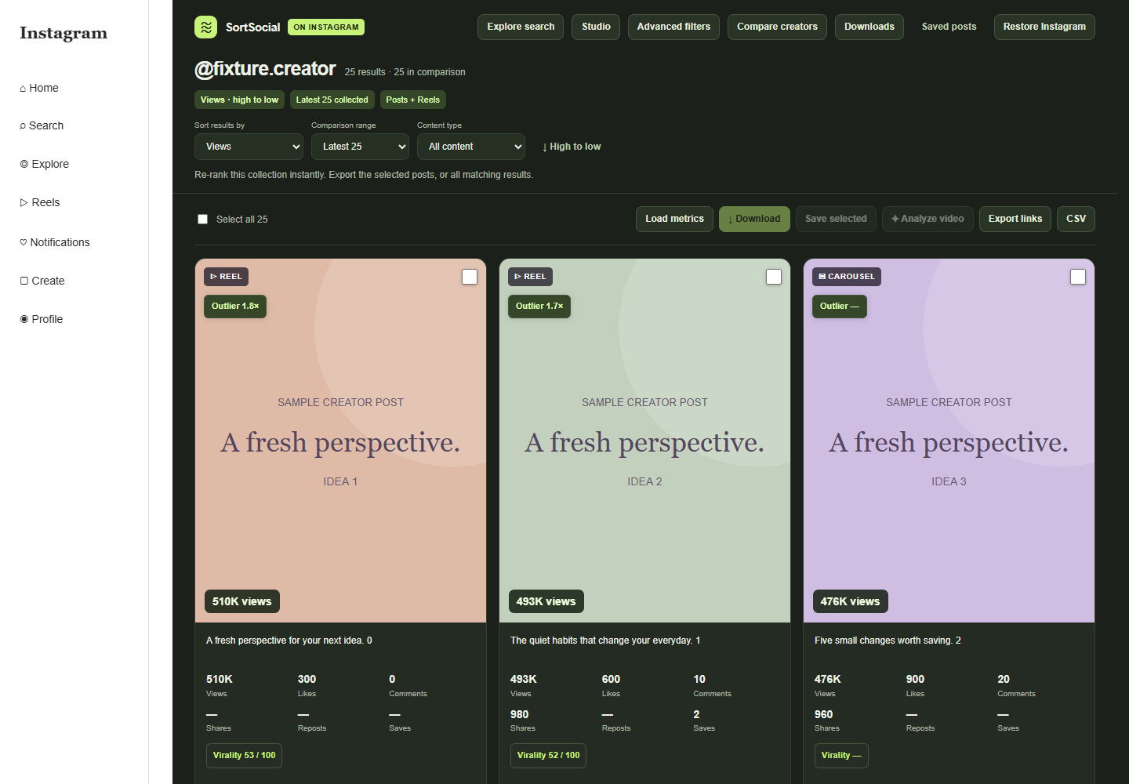The width and height of the screenshot is (1129, 784).
Task: Tick the checkbox on the Idea 3 carousel card
Action: 1078,277
